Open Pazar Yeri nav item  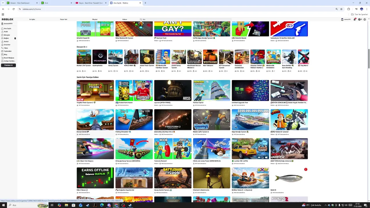[64, 19]
